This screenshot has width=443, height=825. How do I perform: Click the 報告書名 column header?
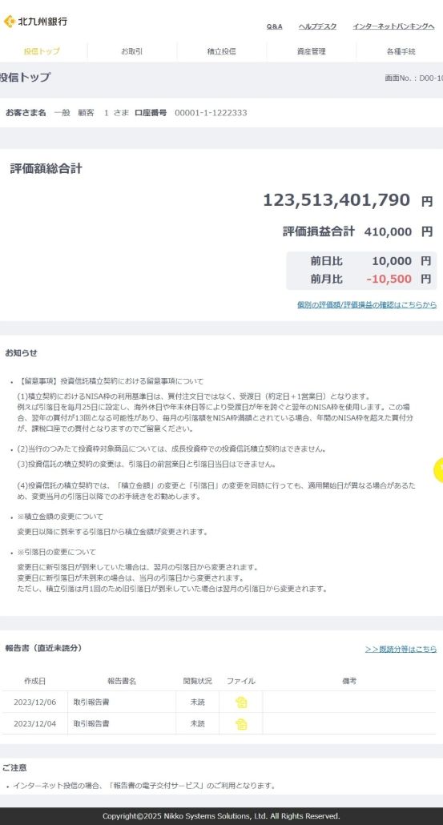point(122,681)
